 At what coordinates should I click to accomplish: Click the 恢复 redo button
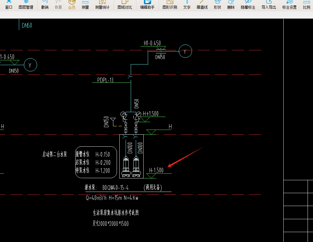58,5
